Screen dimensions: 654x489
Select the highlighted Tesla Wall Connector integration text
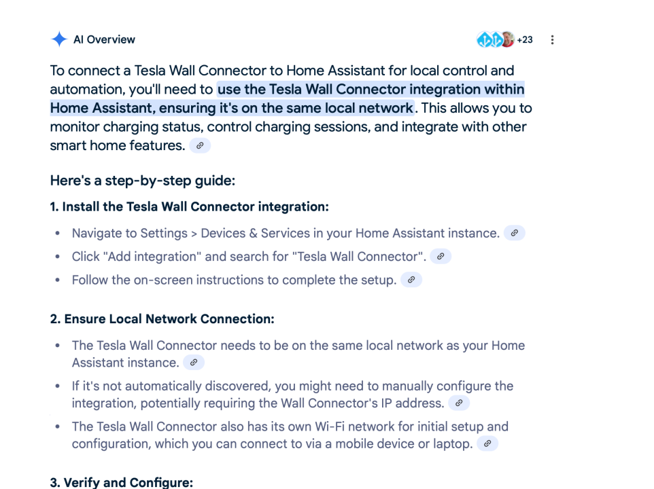(371, 89)
